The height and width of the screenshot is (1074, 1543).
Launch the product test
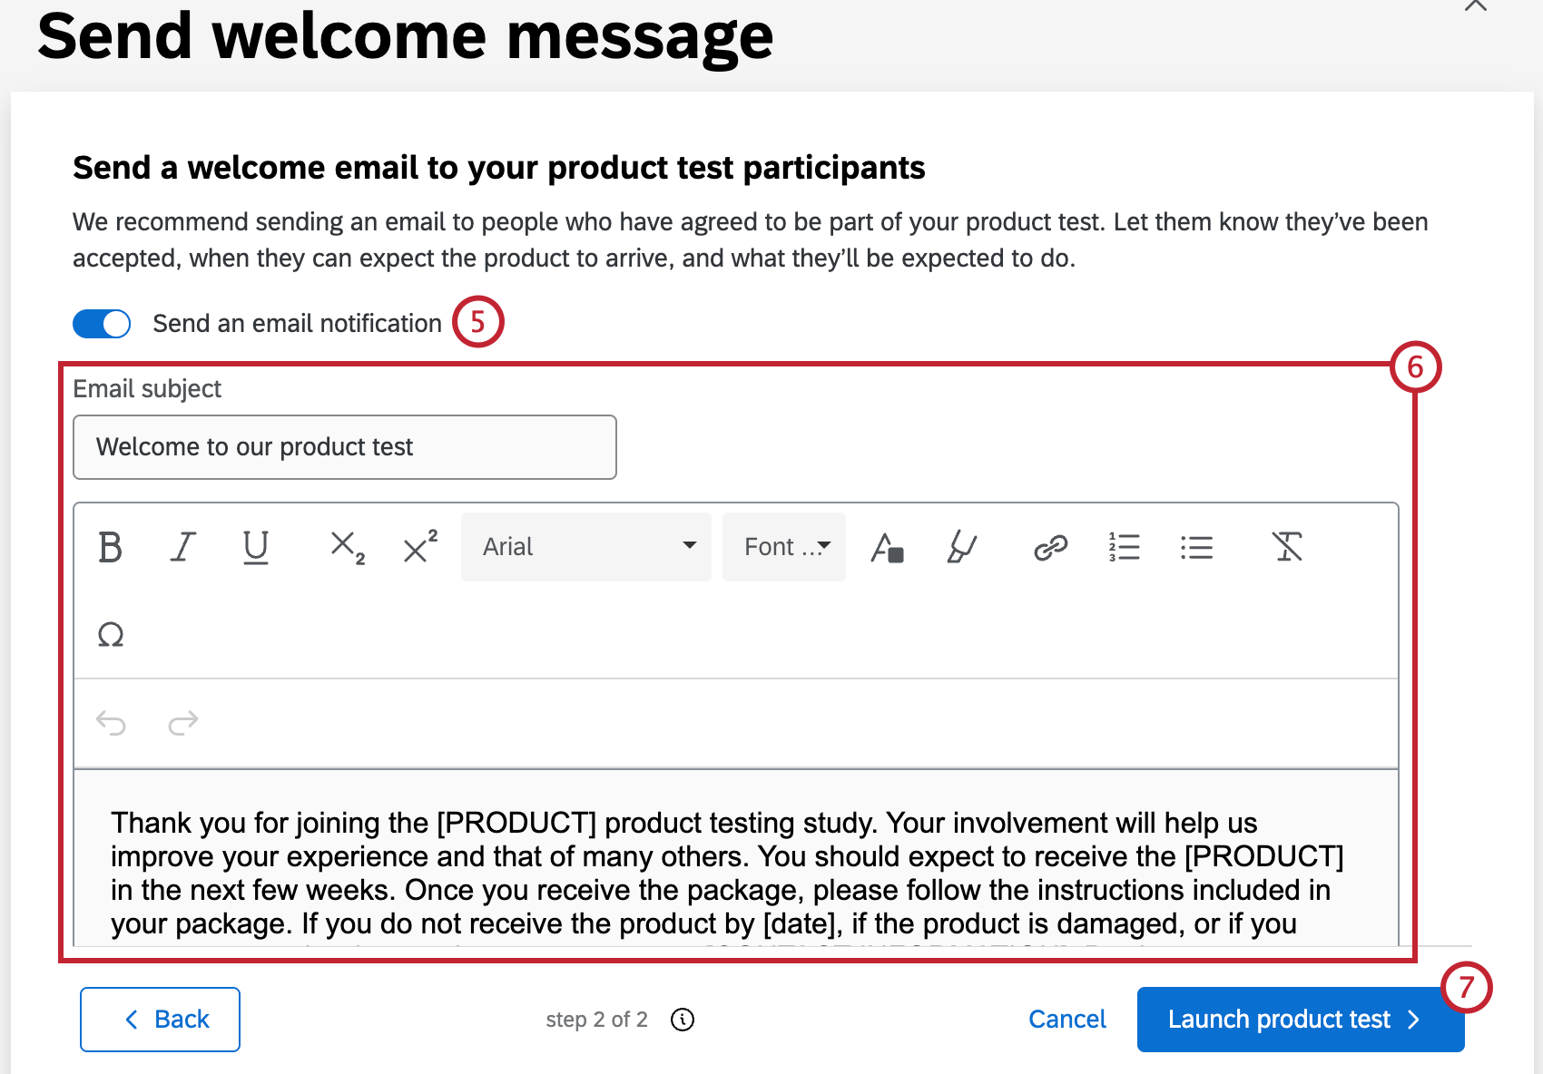[1300, 1019]
